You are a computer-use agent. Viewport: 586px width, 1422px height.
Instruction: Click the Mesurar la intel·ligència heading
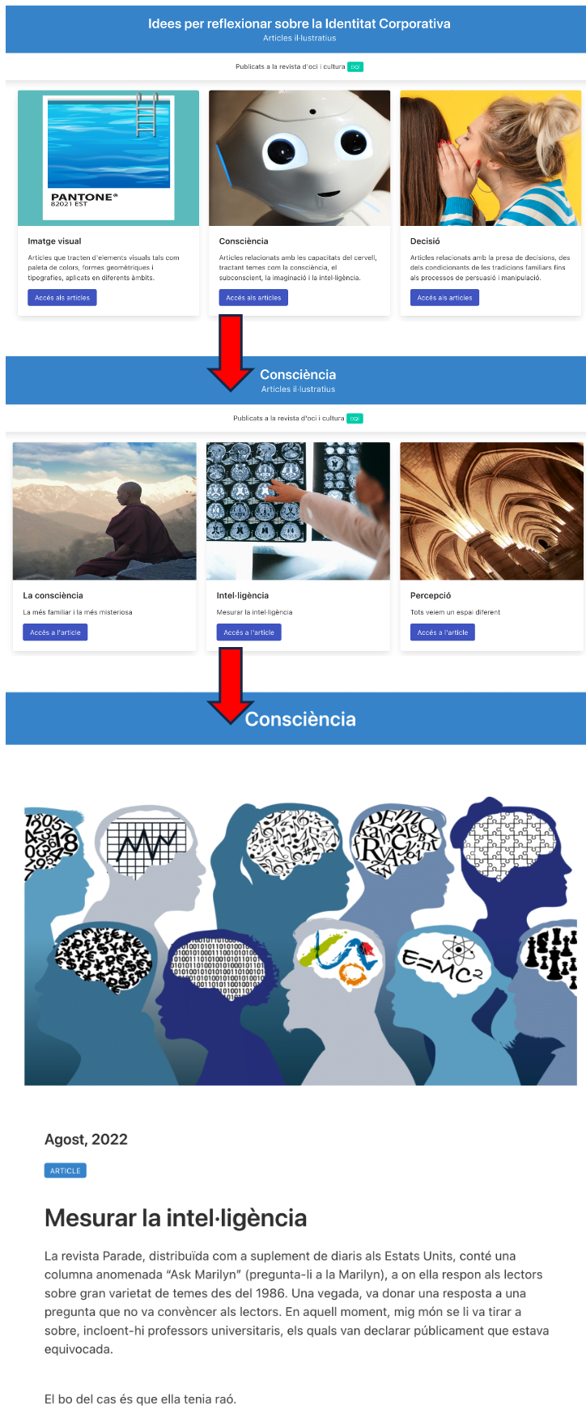tap(176, 1218)
